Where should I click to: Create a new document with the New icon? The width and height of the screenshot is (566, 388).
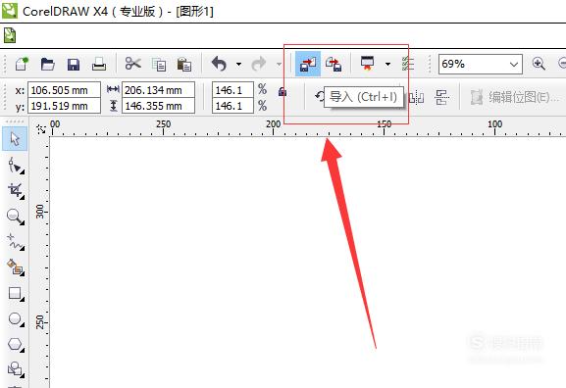22,65
